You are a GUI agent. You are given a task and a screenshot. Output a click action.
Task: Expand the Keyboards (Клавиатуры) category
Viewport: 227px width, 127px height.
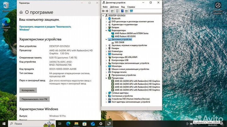tap(106, 51)
